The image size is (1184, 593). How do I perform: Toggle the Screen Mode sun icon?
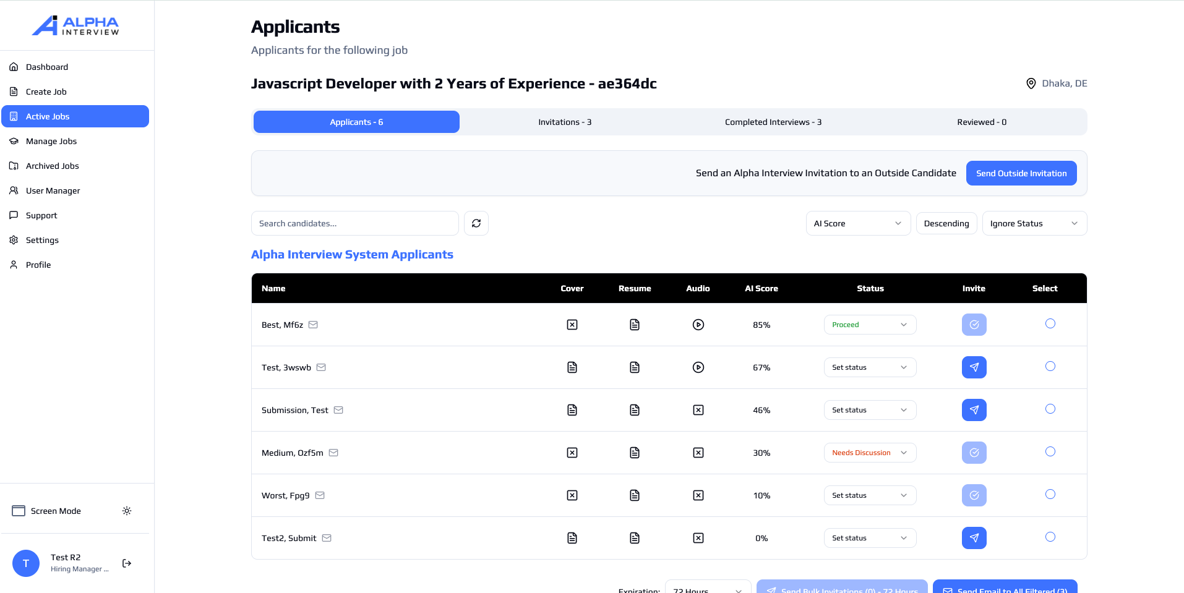[x=127, y=511]
